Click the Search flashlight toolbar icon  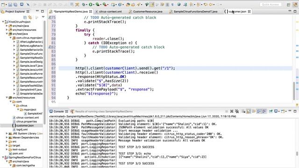click(x=138, y=4)
